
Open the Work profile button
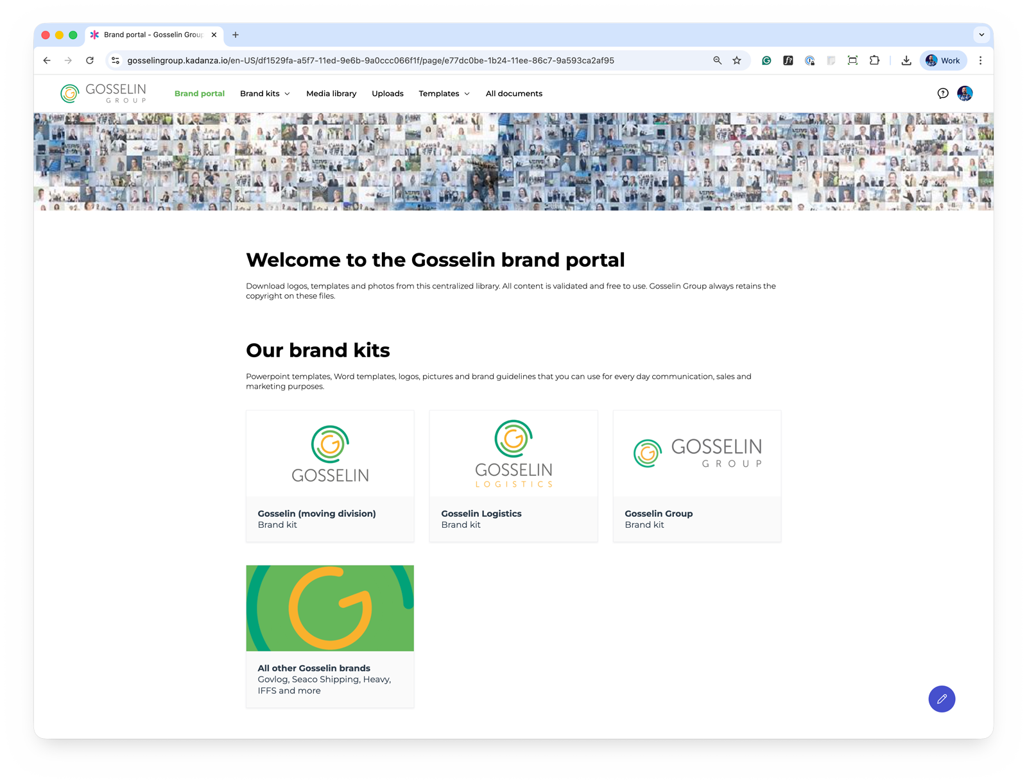[x=944, y=60]
